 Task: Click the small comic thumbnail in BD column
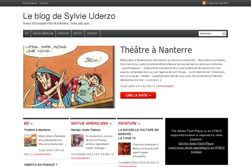(x=30, y=140)
